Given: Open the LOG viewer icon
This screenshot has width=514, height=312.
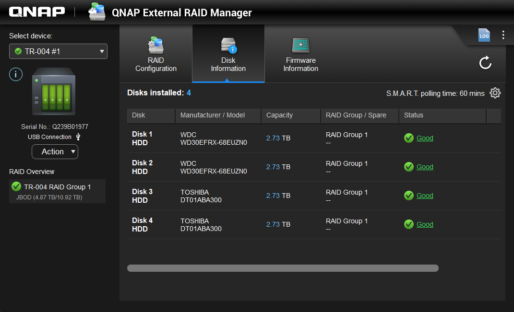Looking at the screenshot, I should point(484,35).
